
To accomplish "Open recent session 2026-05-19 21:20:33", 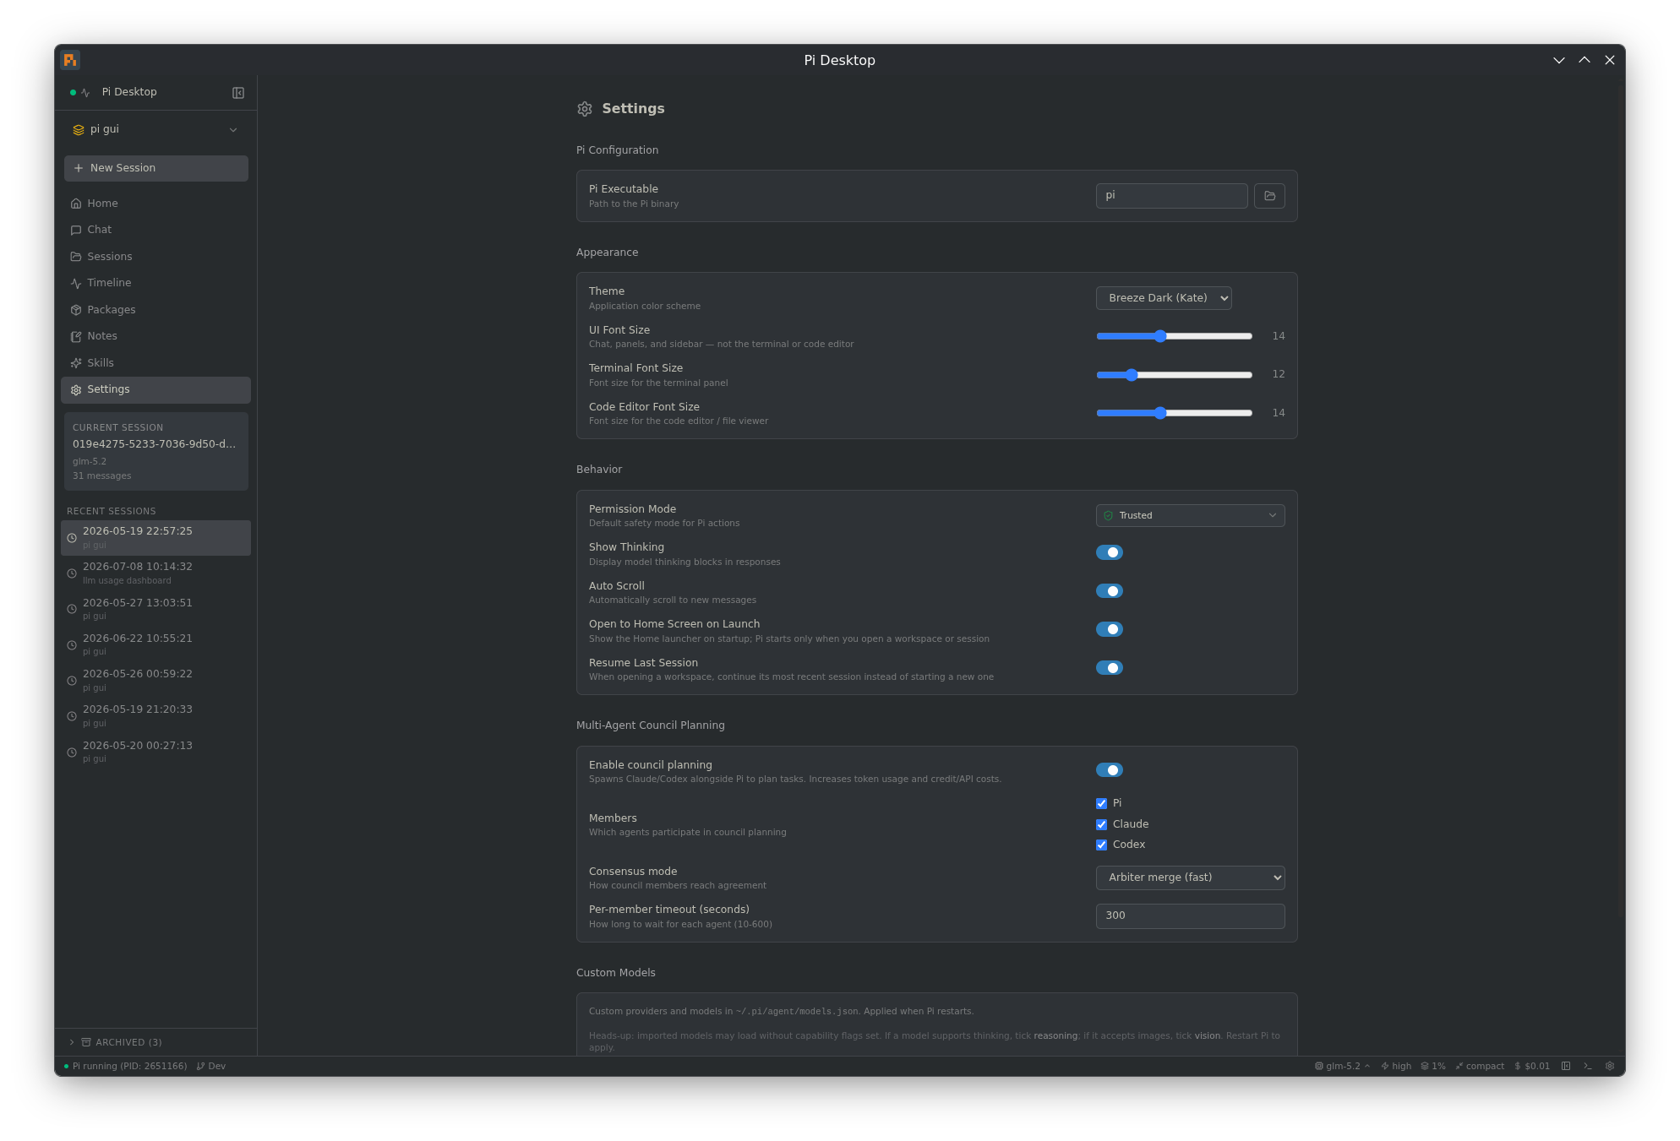I will click(155, 716).
